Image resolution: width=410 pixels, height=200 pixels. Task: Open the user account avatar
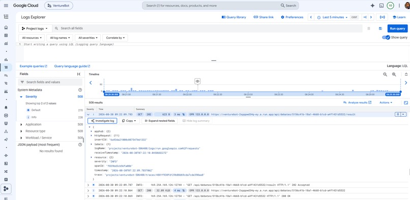(x=407, y=6)
